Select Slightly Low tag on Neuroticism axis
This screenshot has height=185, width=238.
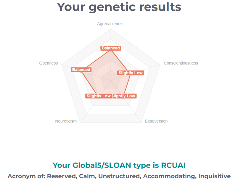tap(99, 96)
